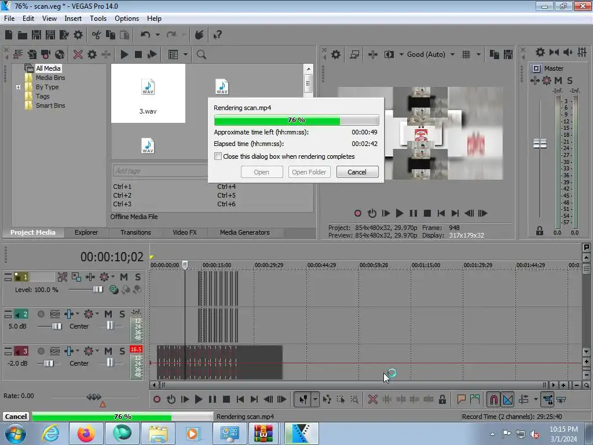Click the Undo arrow icon
The width and height of the screenshot is (593, 445).
point(145,35)
